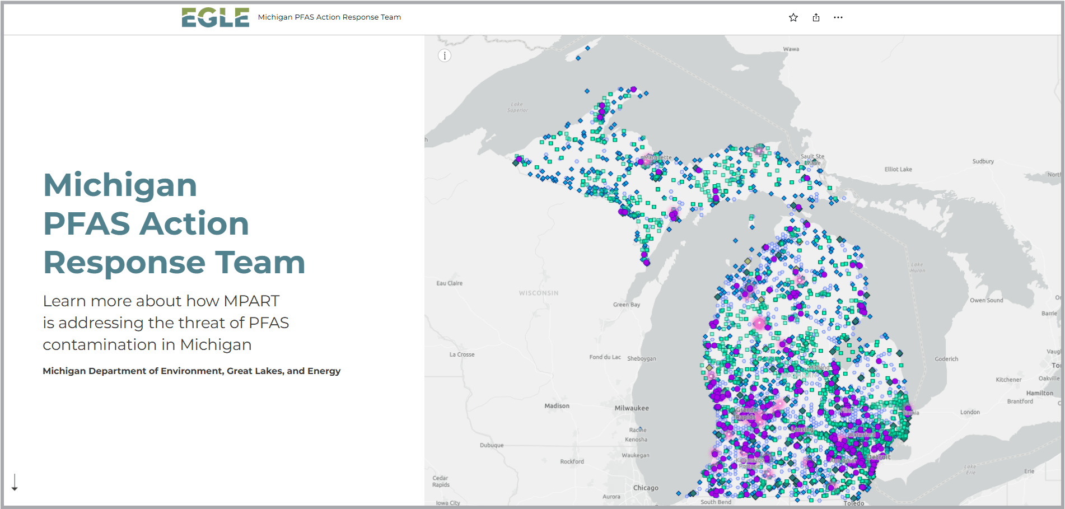Toggle the favorite star for this story
The width and height of the screenshot is (1065, 509).
793,17
